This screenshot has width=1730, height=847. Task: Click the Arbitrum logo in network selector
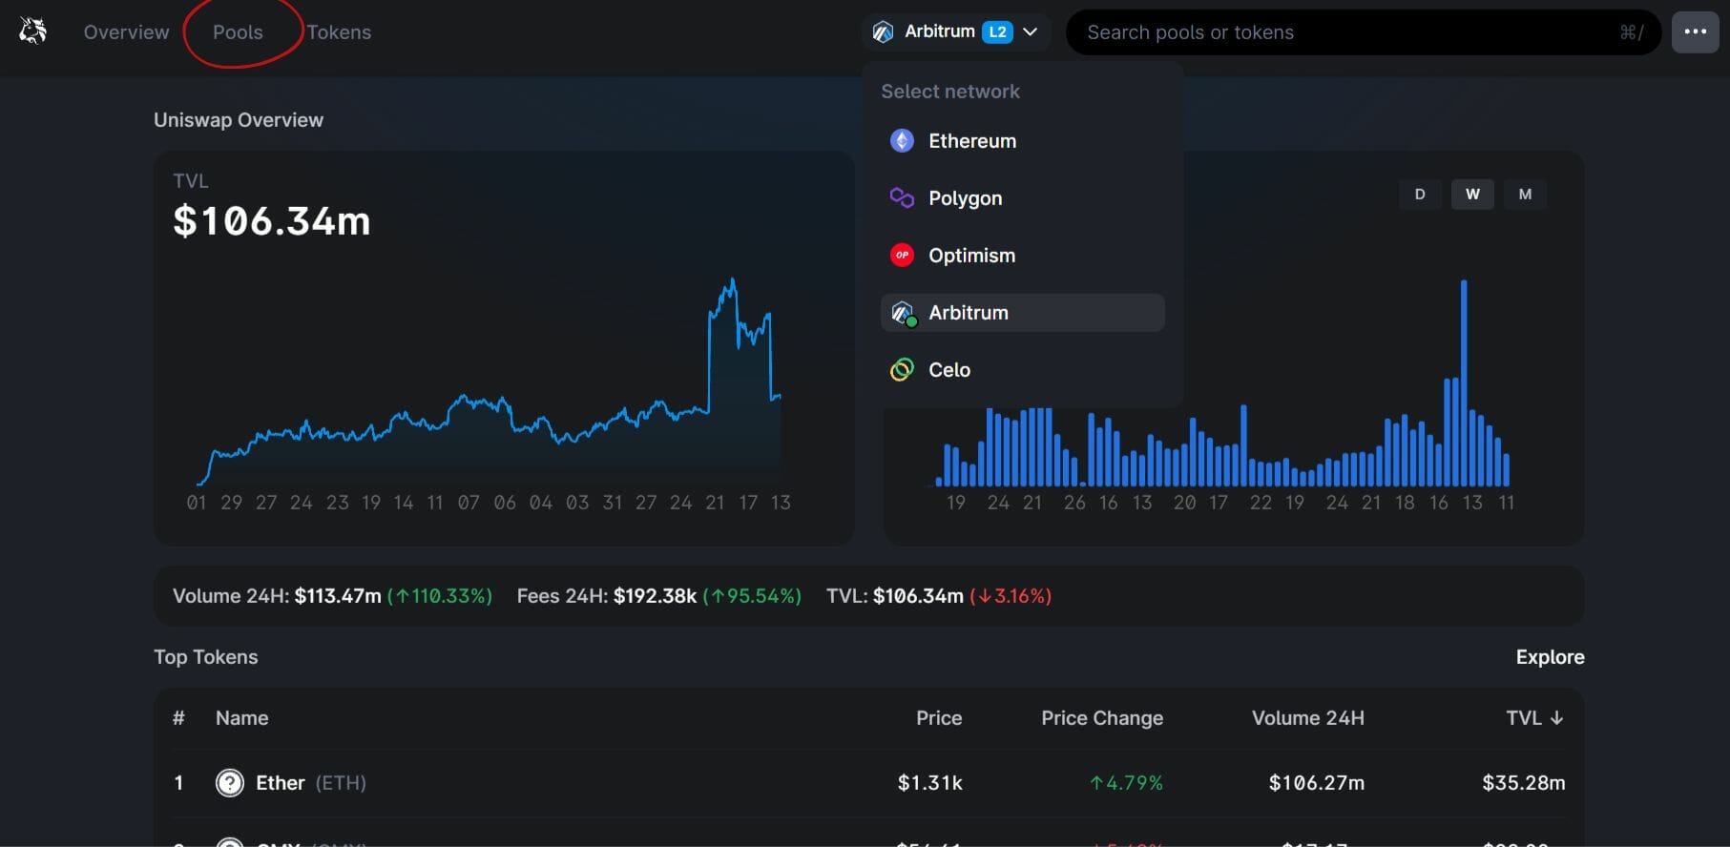(883, 32)
